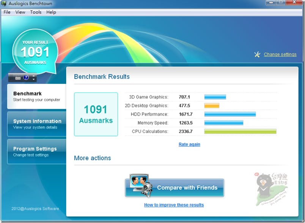Open the View menu

[20, 12]
